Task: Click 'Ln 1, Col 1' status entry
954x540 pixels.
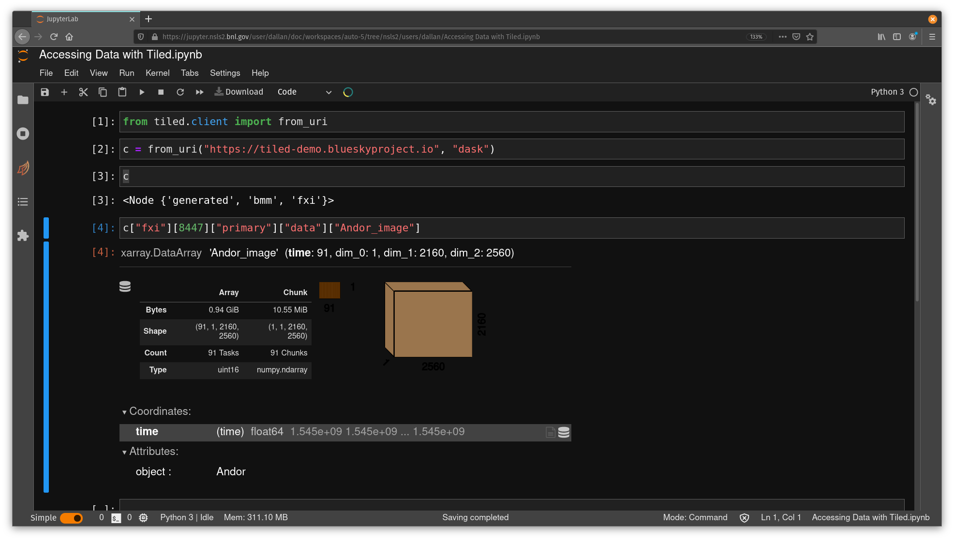Action: (781, 518)
